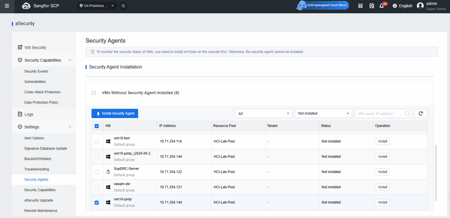This screenshot has width=450, height=218.
Task: Click the table's vertical scrollbar
Action: click(436, 173)
